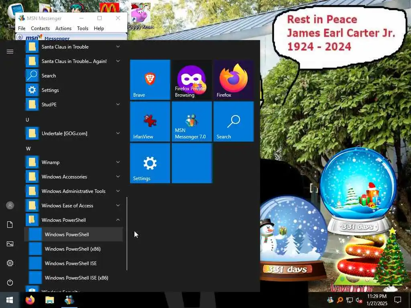This screenshot has width=411, height=308.
Task: Open File Explorer from the taskbar
Action: coord(49,300)
